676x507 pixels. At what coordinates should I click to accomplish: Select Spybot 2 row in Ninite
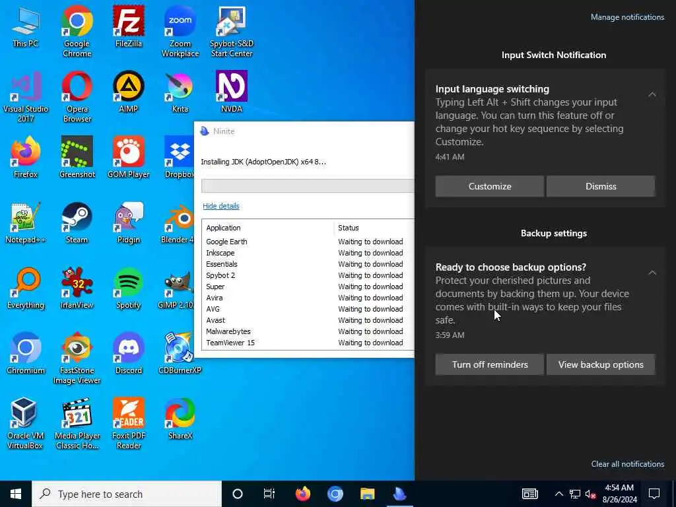click(x=308, y=275)
